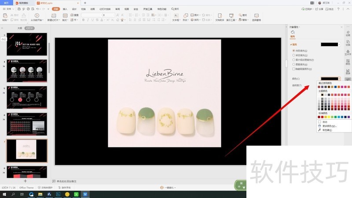Open the Slide Show ribbon tab

click(x=105, y=9)
